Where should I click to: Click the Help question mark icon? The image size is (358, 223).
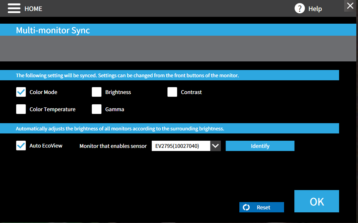[300, 9]
